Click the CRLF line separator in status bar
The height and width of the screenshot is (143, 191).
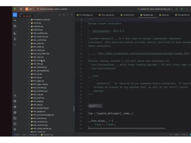click(x=177, y=135)
